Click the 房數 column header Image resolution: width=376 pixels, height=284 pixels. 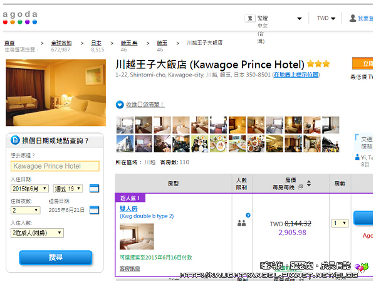(x=340, y=184)
